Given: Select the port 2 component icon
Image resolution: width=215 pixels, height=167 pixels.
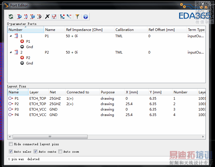Looking at the screenshot, I should [16, 52].
